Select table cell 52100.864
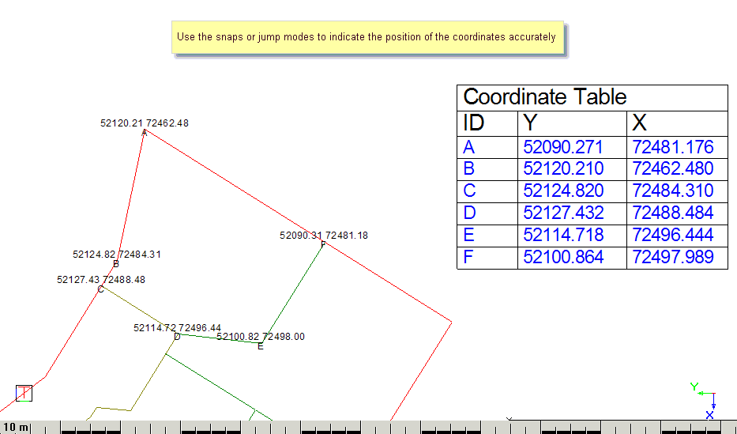 572,258
